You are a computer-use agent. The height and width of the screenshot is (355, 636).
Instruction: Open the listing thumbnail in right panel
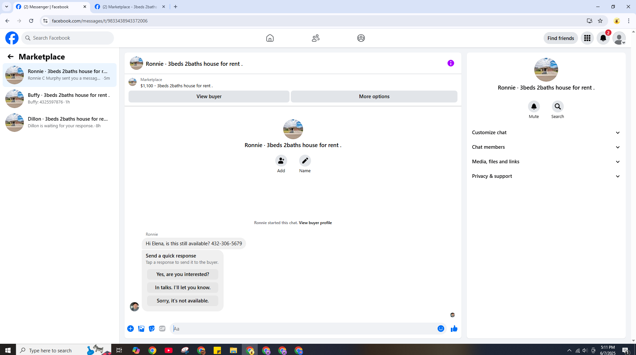tap(546, 70)
